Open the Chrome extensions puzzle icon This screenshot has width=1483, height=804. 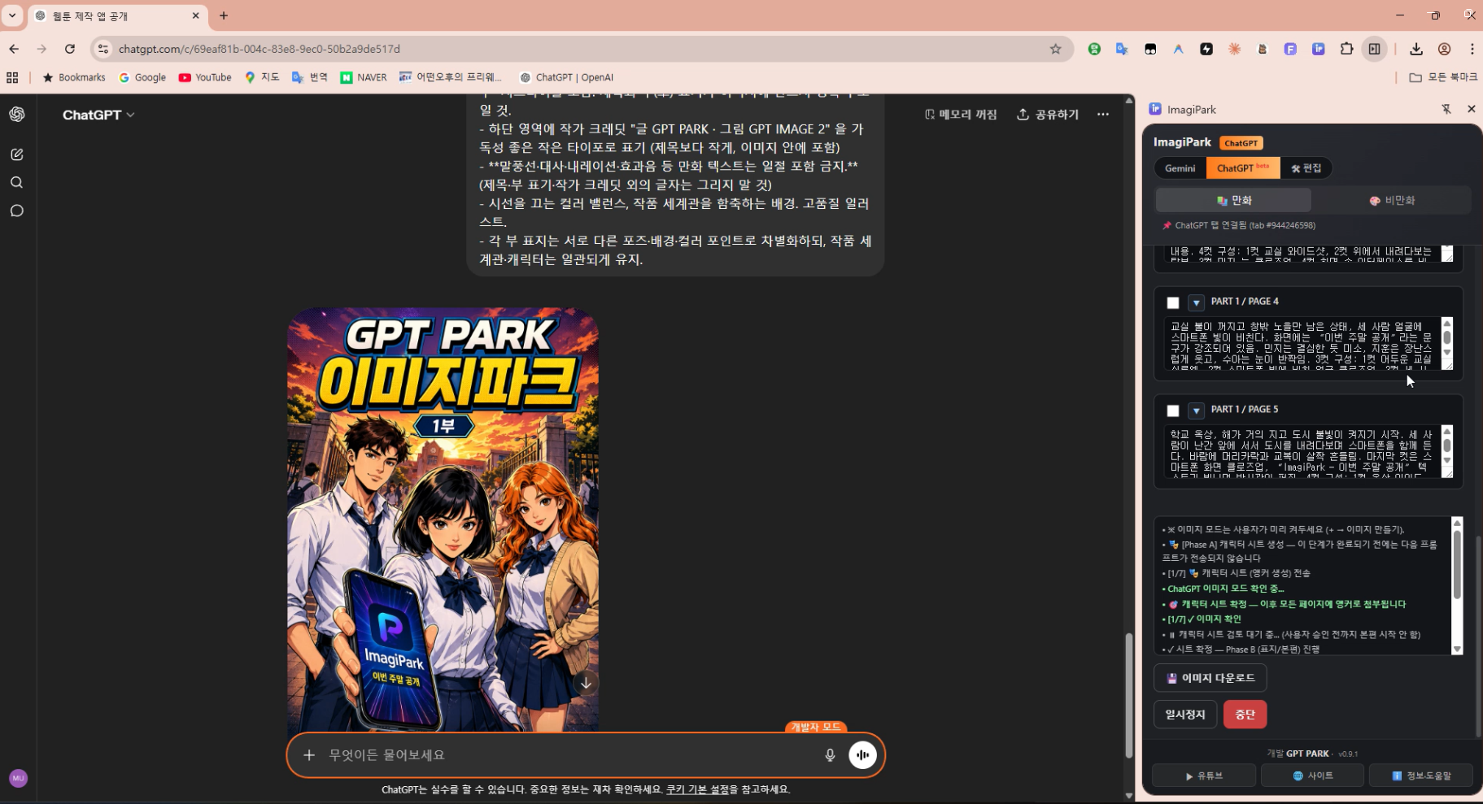pos(1346,49)
